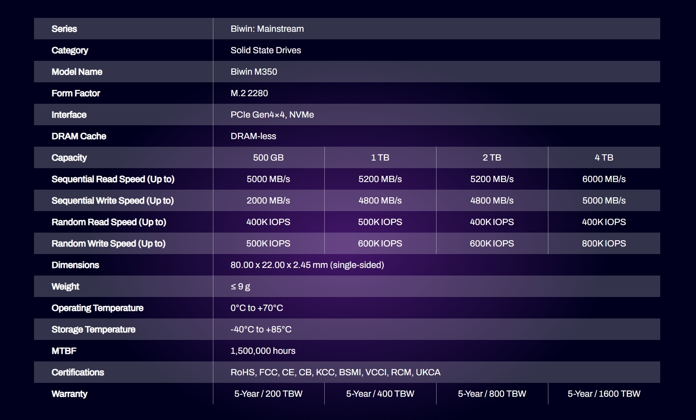Image resolution: width=696 pixels, height=420 pixels.
Task: Click the Form Factor label
Action: [x=76, y=93]
